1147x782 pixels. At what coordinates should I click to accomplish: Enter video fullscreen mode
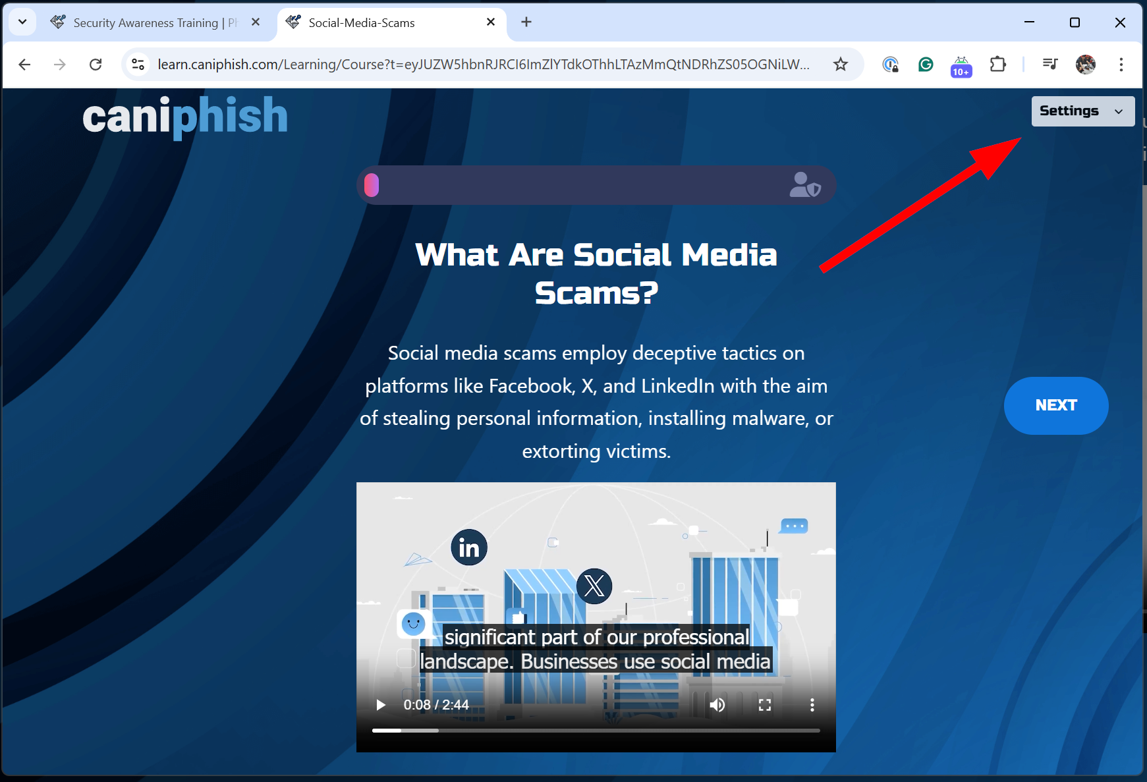coord(764,705)
